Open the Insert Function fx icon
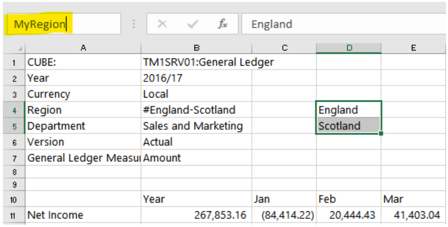Image resolution: width=448 pixels, height=227 pixels. pyautogui.click(x=223, y=24)
